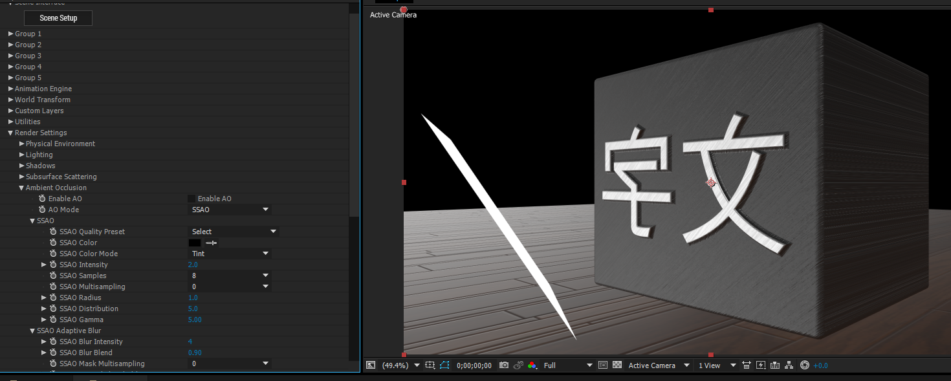Toggle the SSAO Distribution stopwatch
951x381 pixels.
tap(53, 309)
